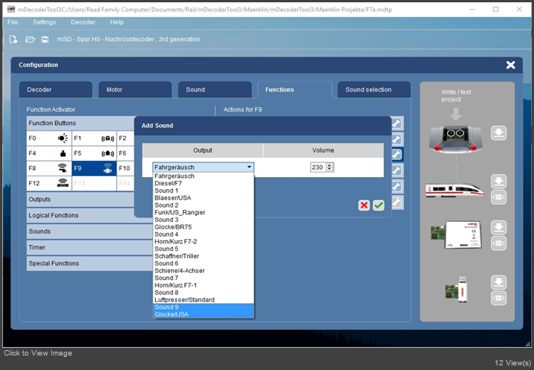Choose Luftpresser/Standard from the list
Image resolution: width=534 pixels, height=370 pixels.
(x=204, y=300)
